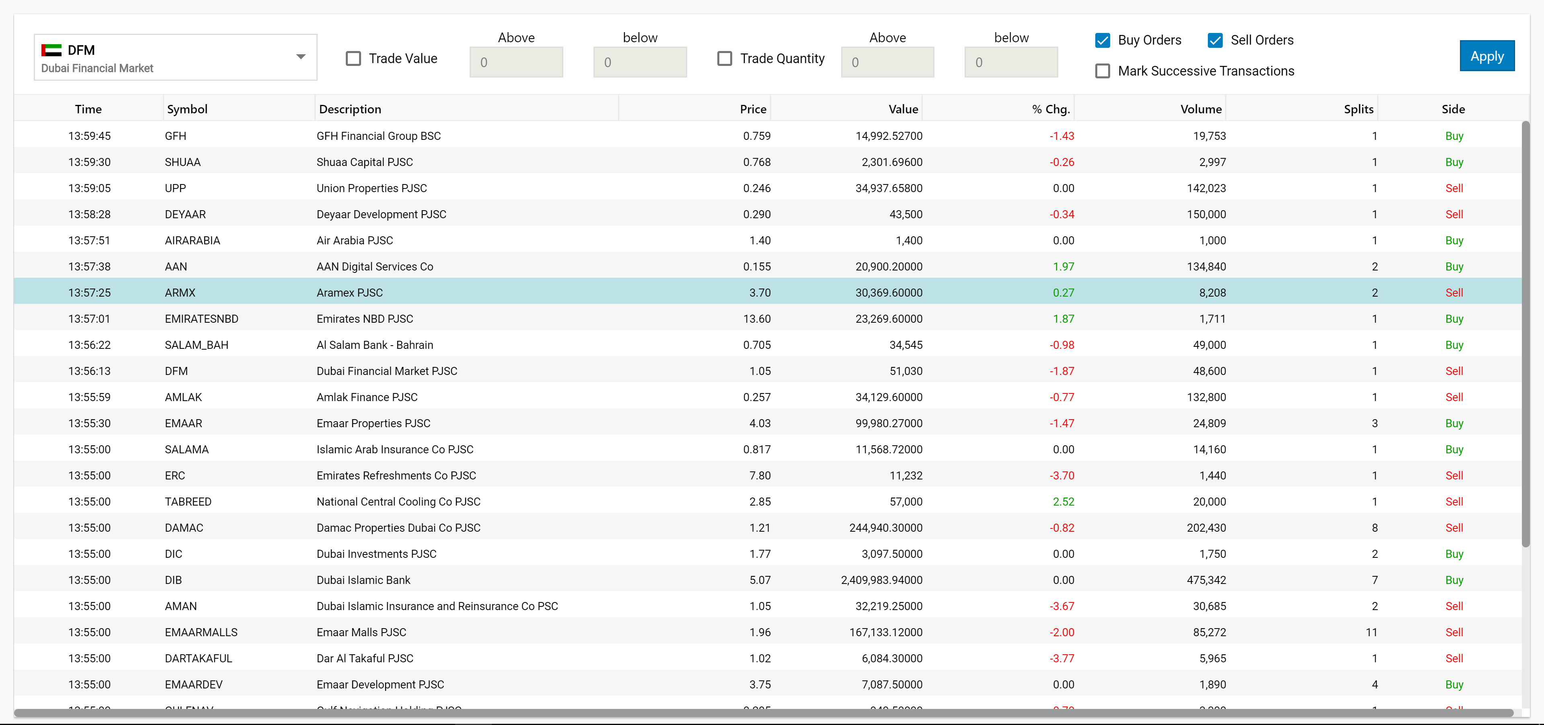Click the UAE flag icon beside DFM

51,50
